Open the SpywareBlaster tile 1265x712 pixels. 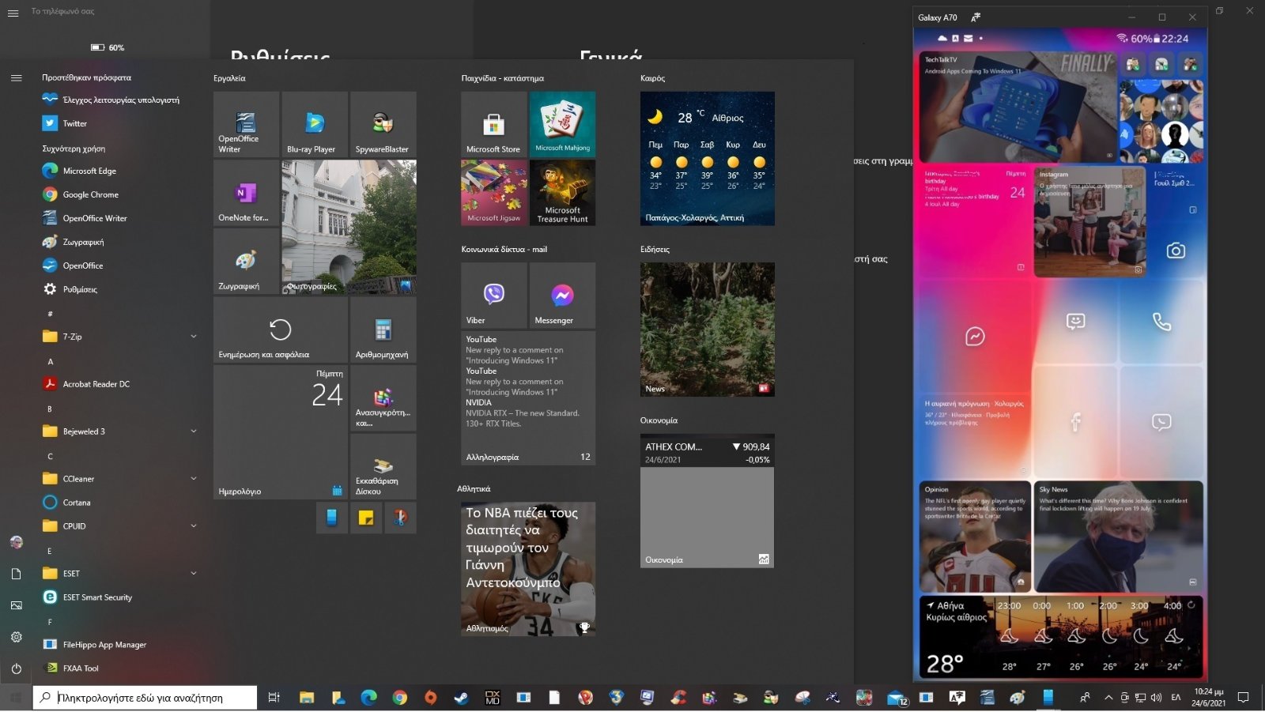coord(383,124)
